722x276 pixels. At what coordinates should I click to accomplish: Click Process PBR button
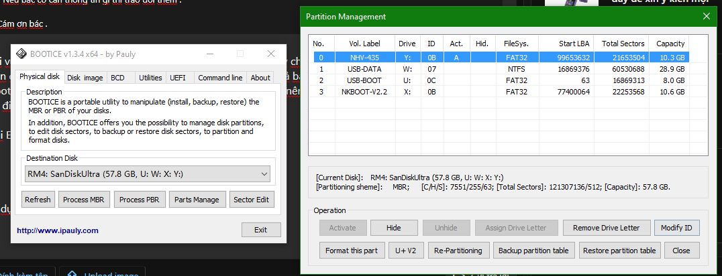click(x=139, y=200)
